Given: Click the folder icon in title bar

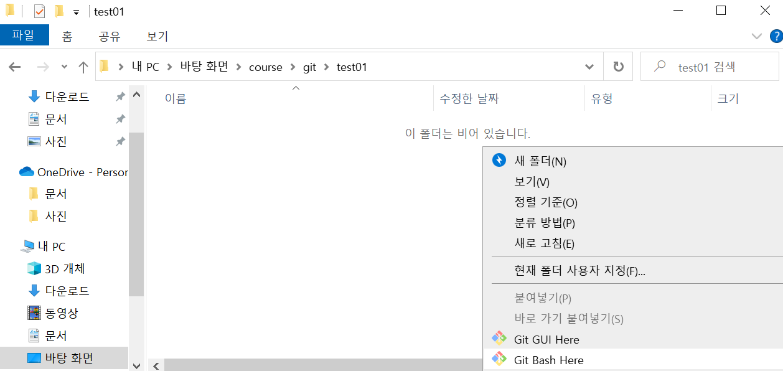Looking at the screenshot, I should (11, 11).
